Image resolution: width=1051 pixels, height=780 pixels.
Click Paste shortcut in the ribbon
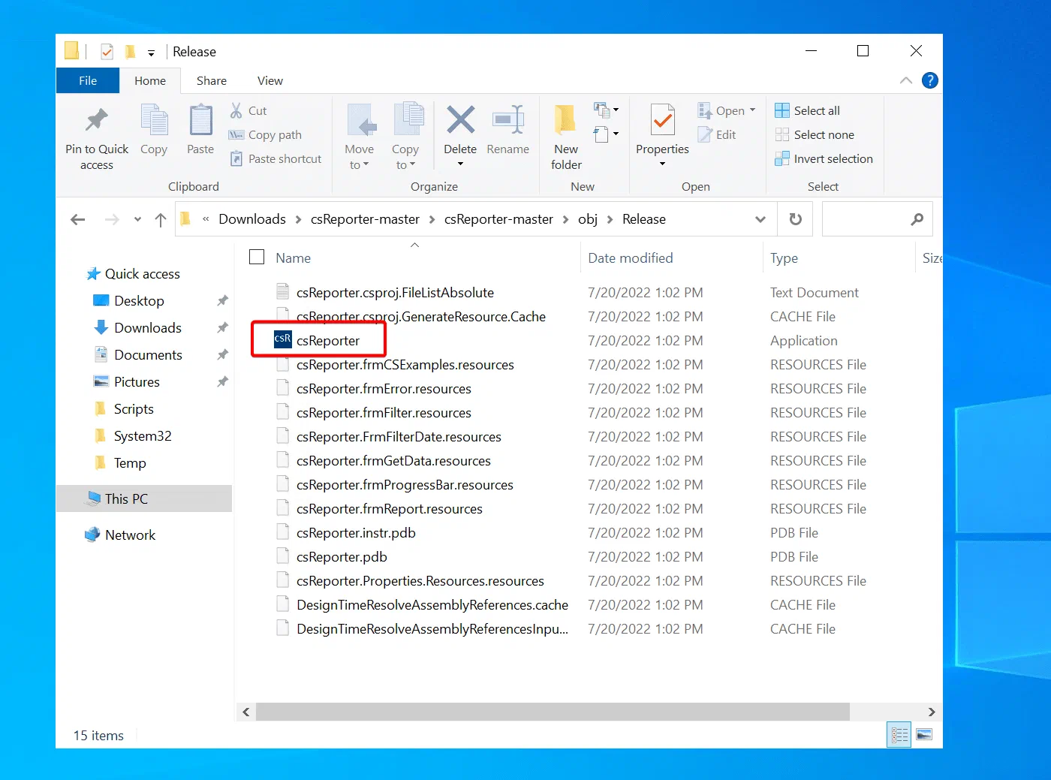point(276,158)
